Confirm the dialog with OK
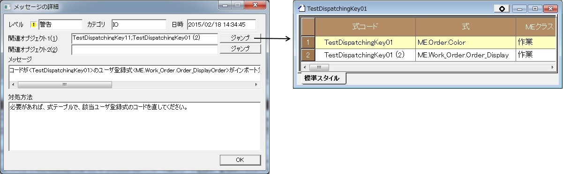This screenshot has width=563, height=174. tap(240, 160)
